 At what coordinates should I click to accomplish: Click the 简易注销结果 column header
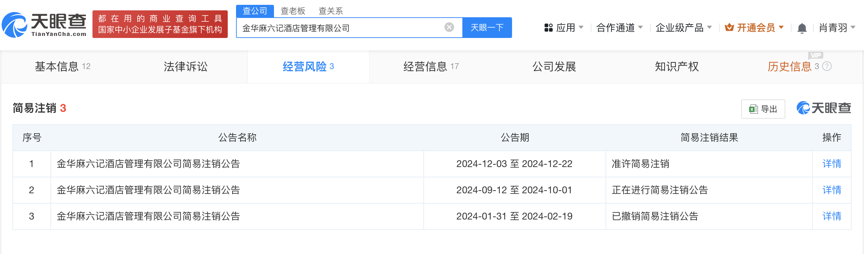[x=709, y=137]
